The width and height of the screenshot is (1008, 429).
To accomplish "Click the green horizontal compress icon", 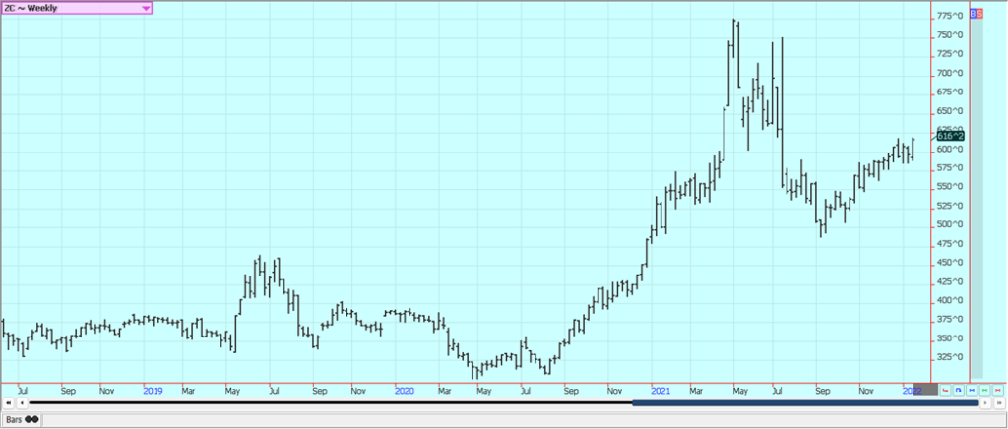I will coord(984,390).
